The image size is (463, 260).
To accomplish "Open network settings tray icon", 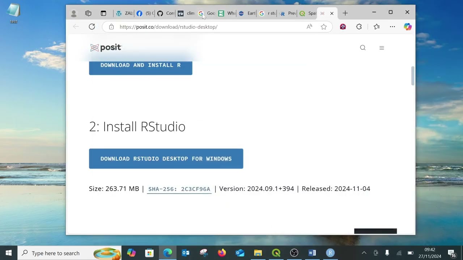I will [x=399, y=253].
